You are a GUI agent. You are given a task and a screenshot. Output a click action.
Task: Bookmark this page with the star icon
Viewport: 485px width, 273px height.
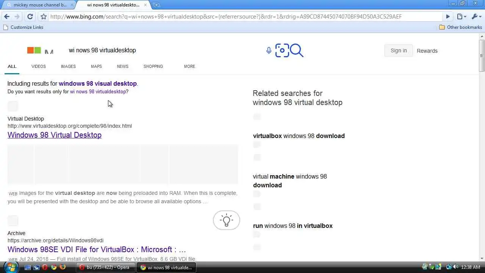[x=44, y=17]
